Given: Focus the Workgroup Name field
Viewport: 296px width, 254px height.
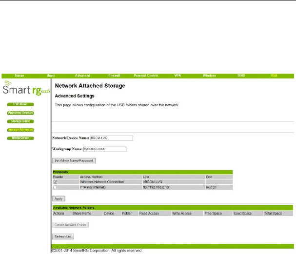Looking at the screenshot, I should (105, 149).
